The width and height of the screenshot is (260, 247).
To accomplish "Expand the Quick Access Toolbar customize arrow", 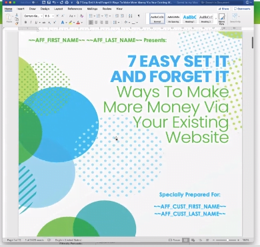I will click(x=71, y=3).
